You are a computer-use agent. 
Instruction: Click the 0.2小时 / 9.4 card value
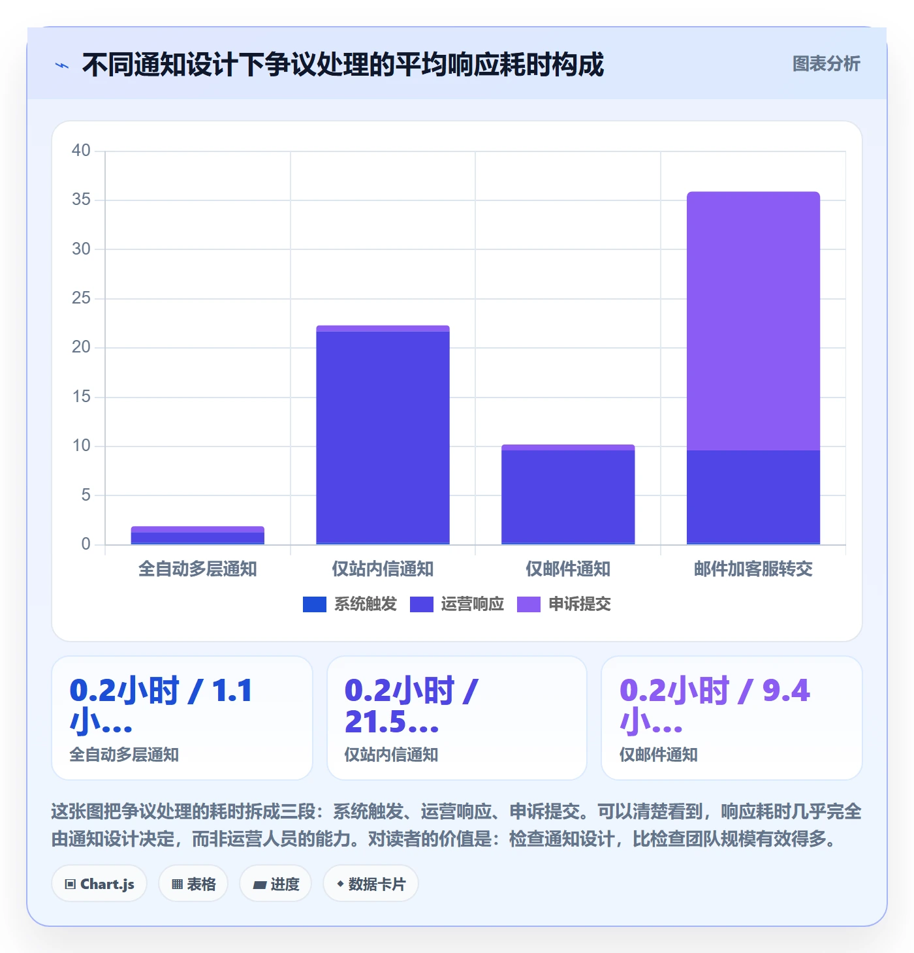point(715,706)
